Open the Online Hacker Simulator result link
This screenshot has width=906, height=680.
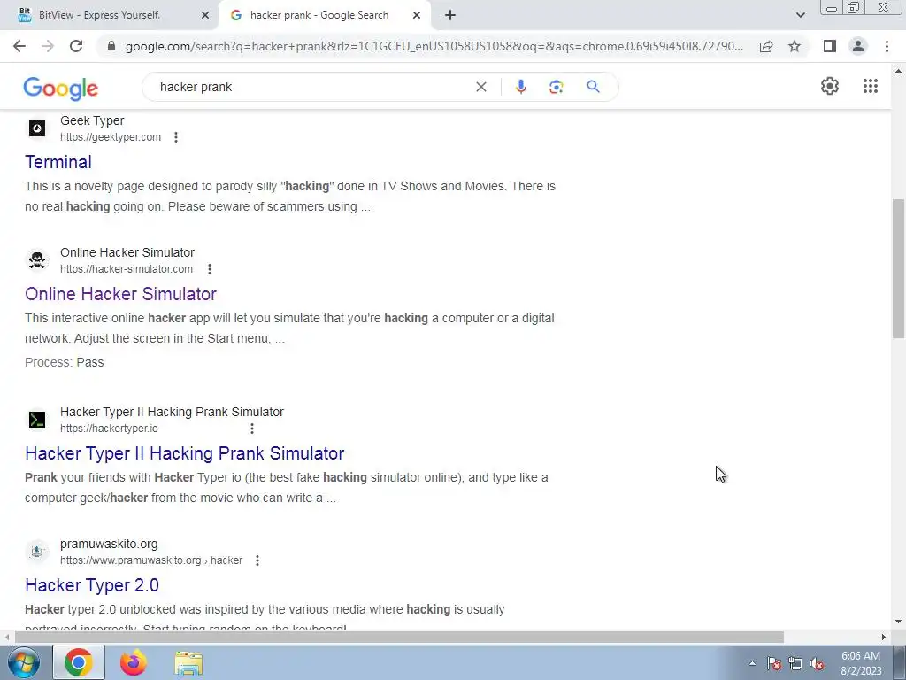pyautogui.click(x=120, y=294)
